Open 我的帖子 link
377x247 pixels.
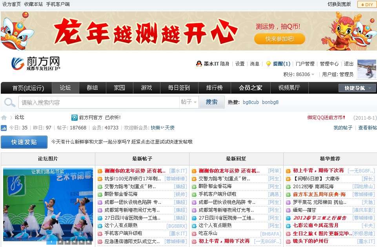click(343, 128)
